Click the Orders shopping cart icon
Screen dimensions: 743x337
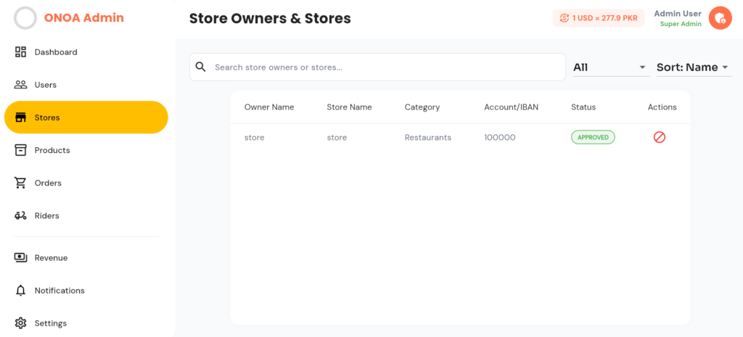click(x=20, y=183)
